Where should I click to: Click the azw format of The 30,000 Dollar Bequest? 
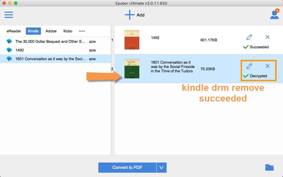click(x=92, y=42)
